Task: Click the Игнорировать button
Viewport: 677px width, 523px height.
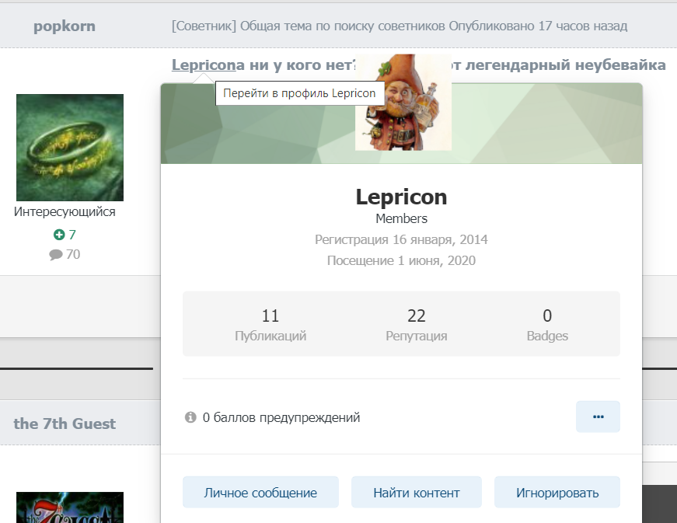Action: pyautogui.click(x=557, y=493)
